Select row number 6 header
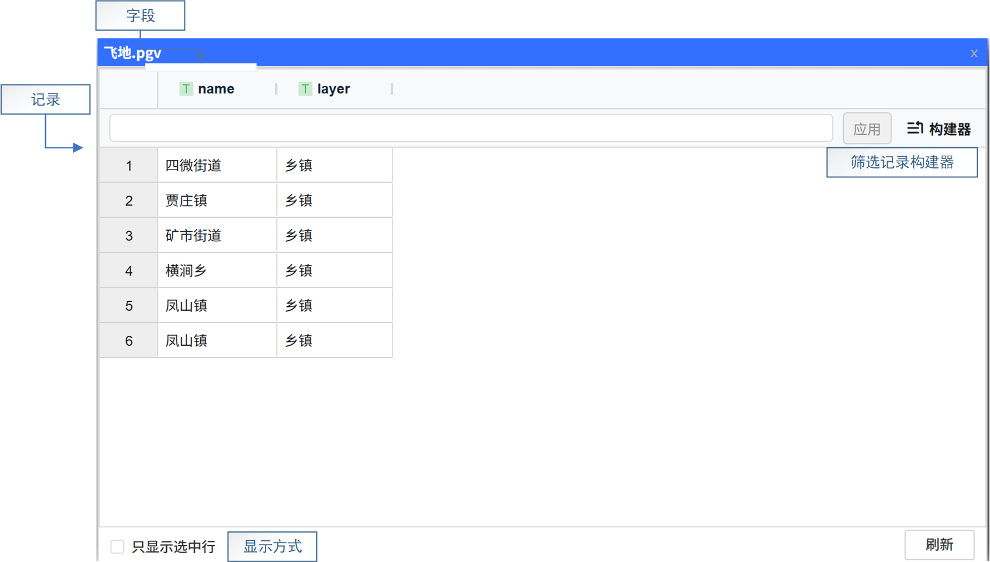Viewport: 990px width, 562px height. tap(129, 341)
